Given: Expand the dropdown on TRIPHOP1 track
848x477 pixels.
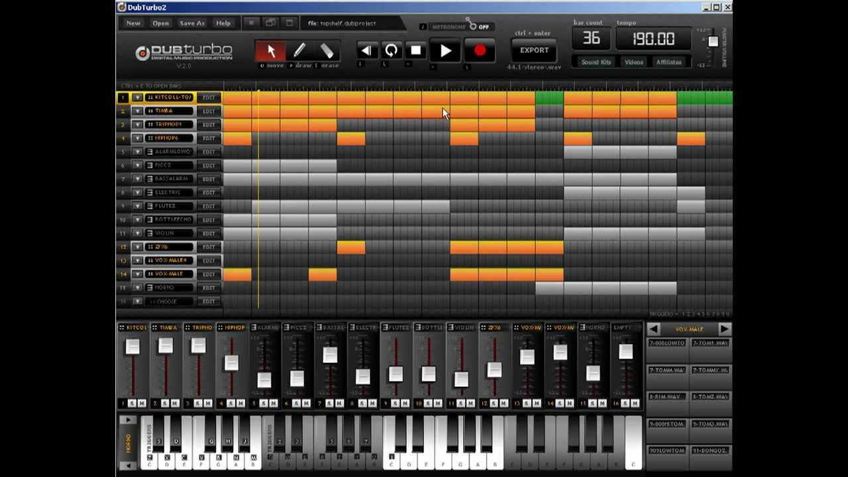Looking at the screenshot, I should point(137,125).
